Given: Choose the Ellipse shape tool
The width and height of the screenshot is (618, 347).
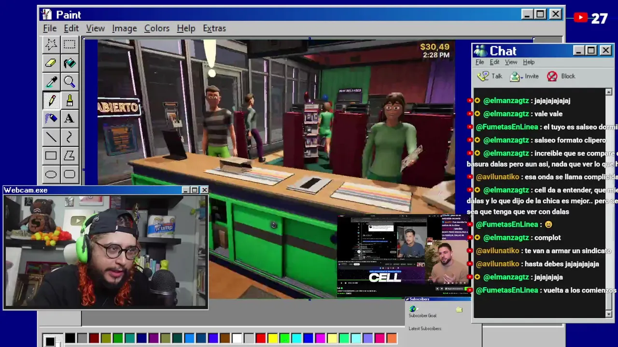Looking at the screenshot, I should [51, 174].
